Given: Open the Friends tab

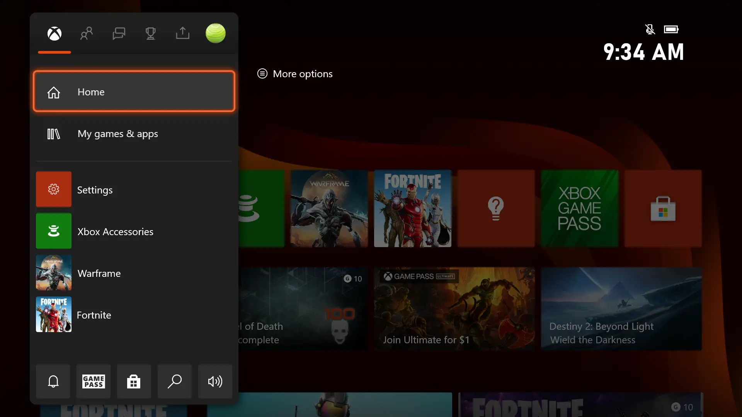Looking at the screenshot, I should (x=86, y=34).
